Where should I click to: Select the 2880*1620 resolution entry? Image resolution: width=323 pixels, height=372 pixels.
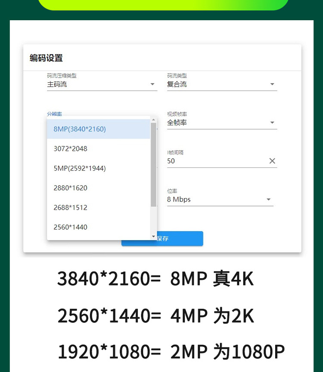99,188
